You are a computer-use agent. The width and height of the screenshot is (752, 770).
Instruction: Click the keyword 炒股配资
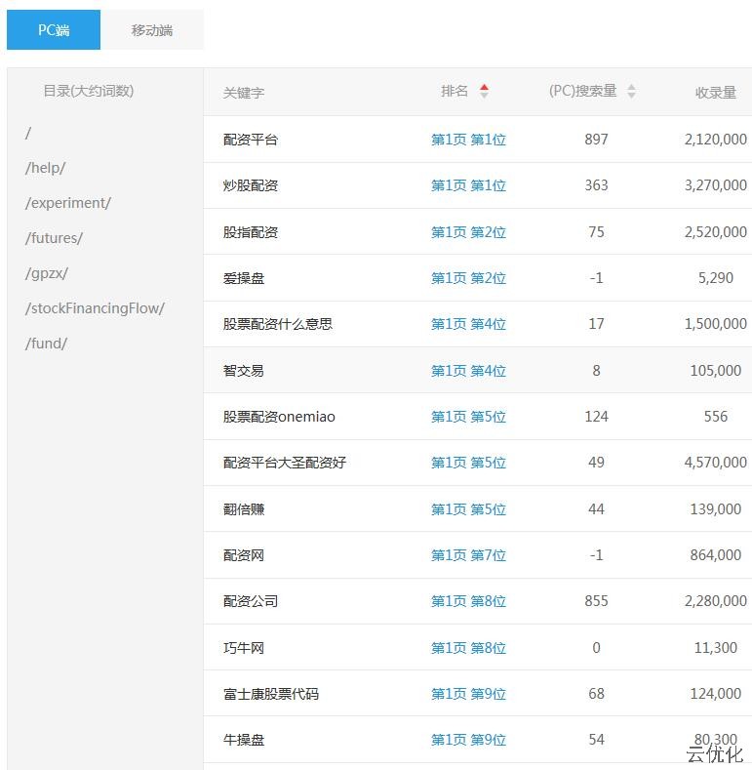pyautogui.click(x=251, y=185)
